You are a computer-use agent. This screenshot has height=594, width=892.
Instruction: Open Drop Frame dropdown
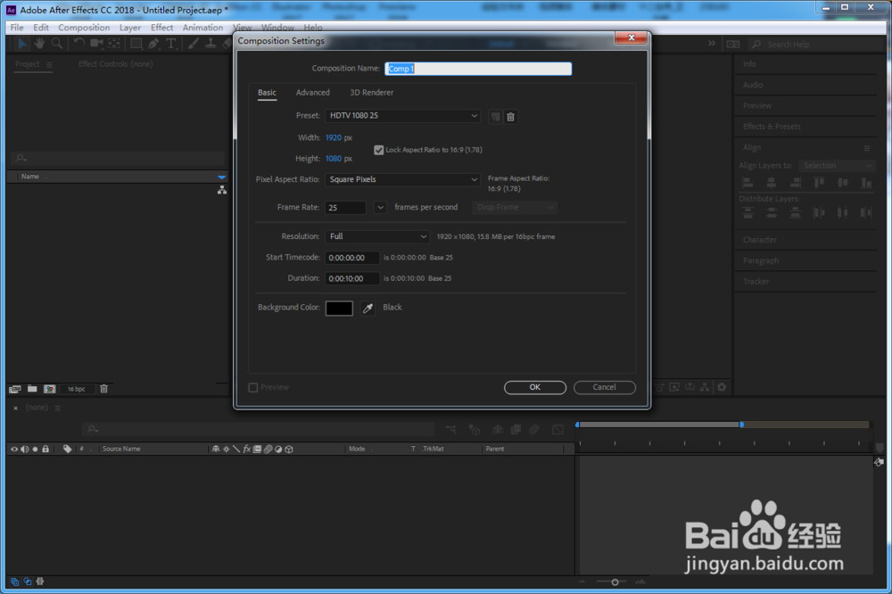[x=515, y=208]
